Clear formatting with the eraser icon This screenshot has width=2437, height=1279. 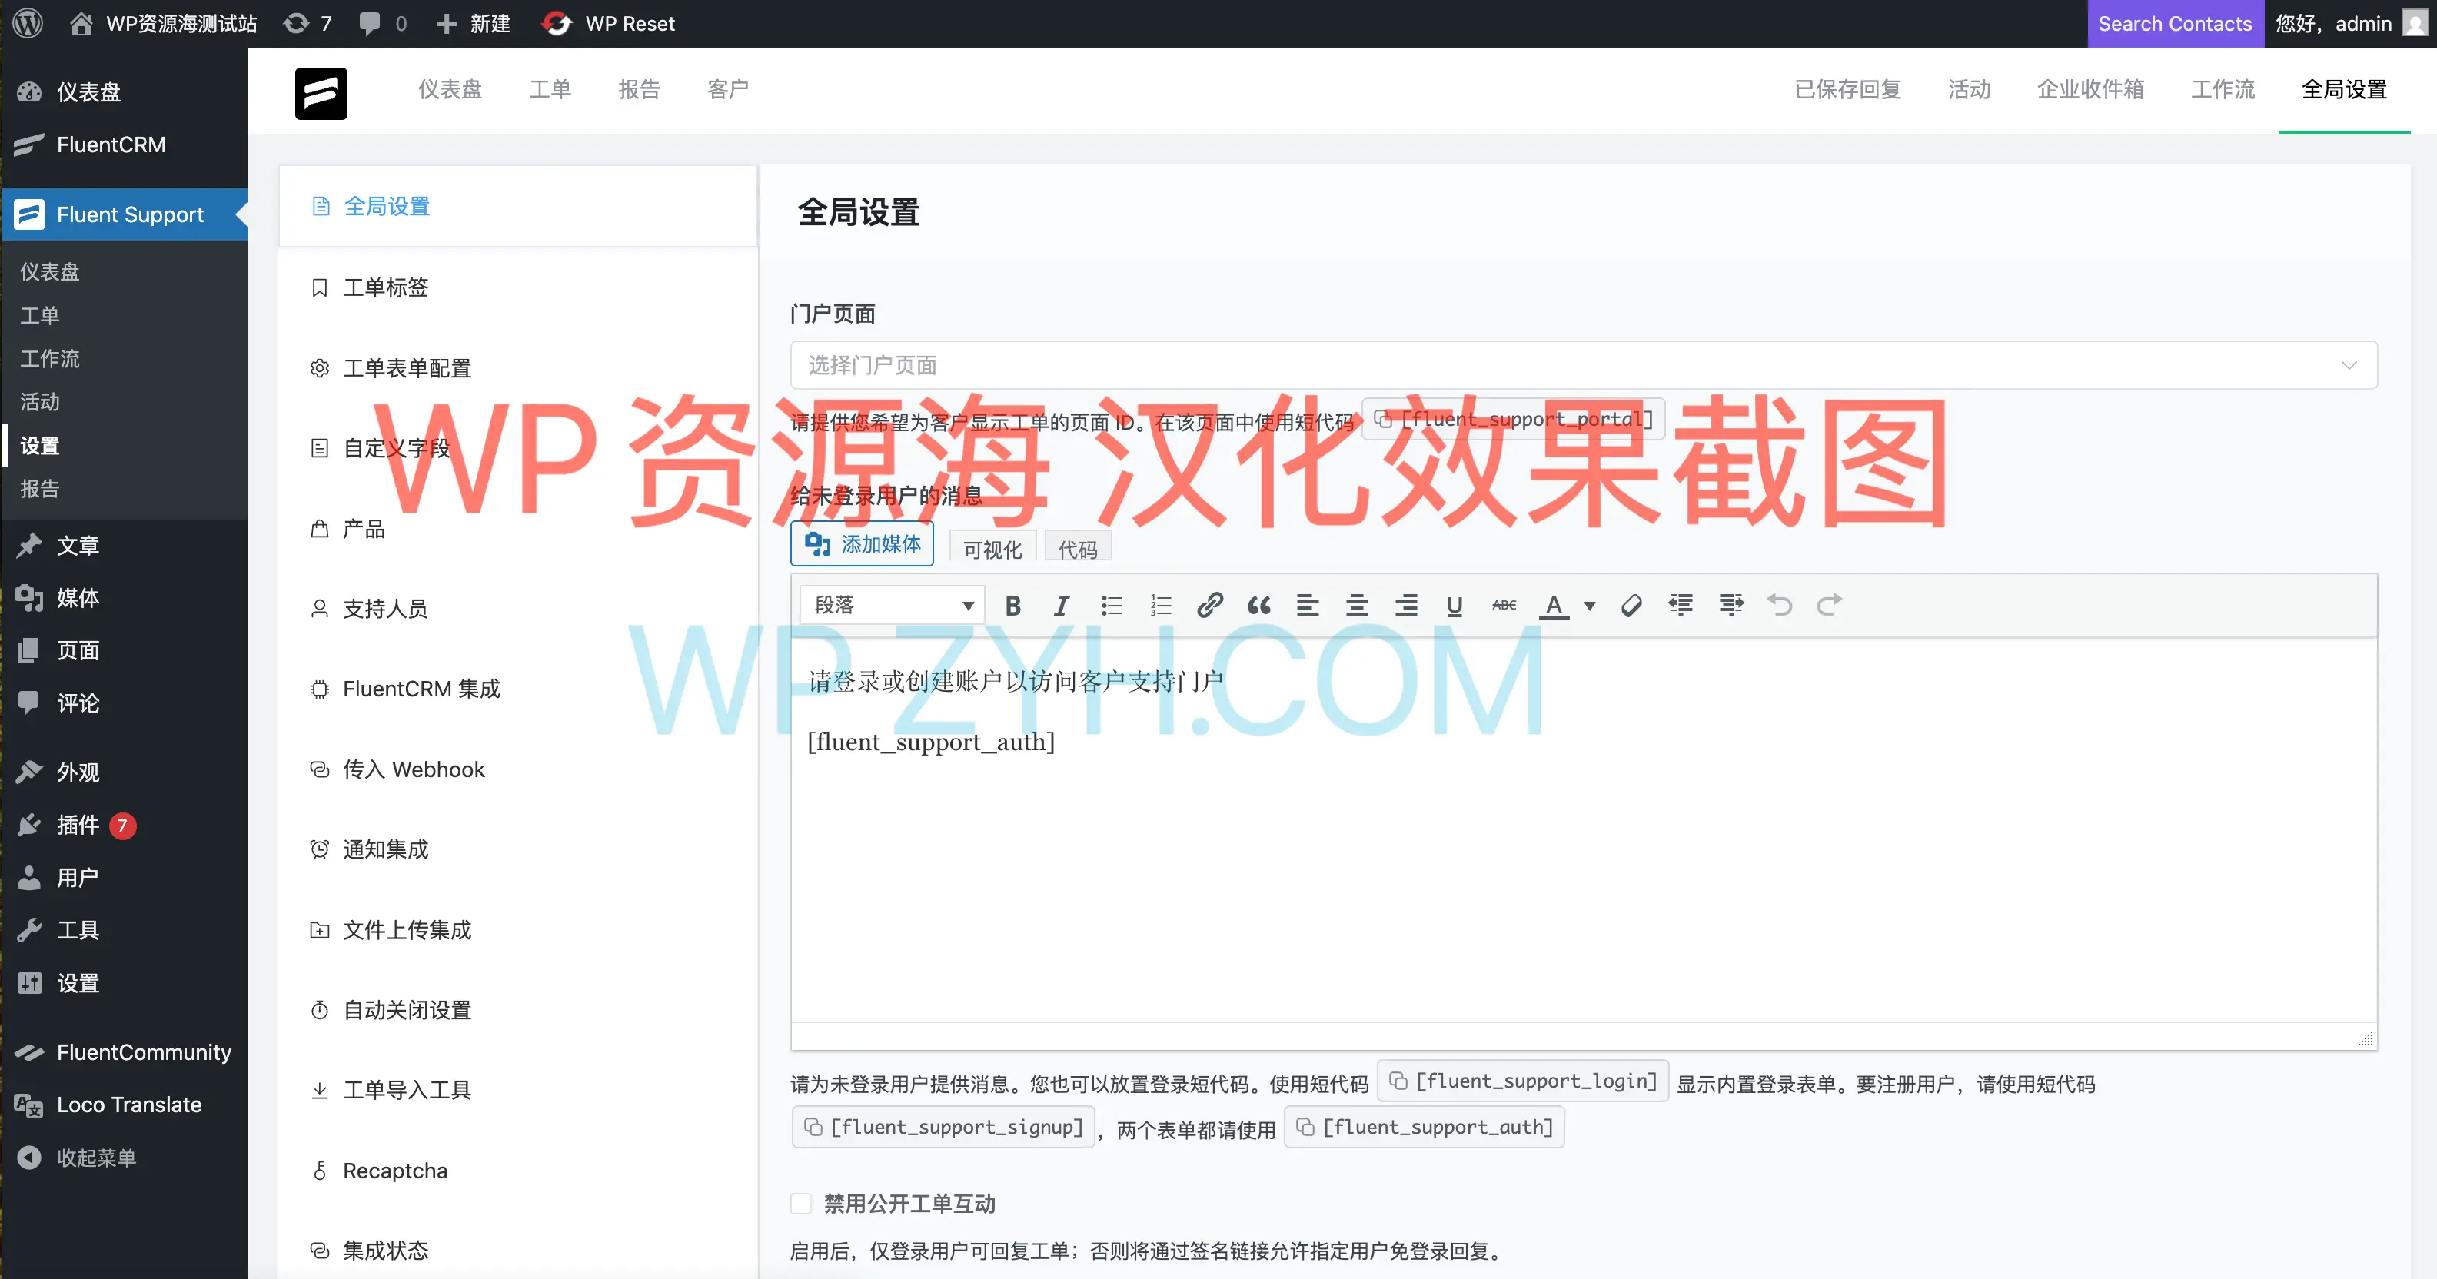coord(1631,606)
